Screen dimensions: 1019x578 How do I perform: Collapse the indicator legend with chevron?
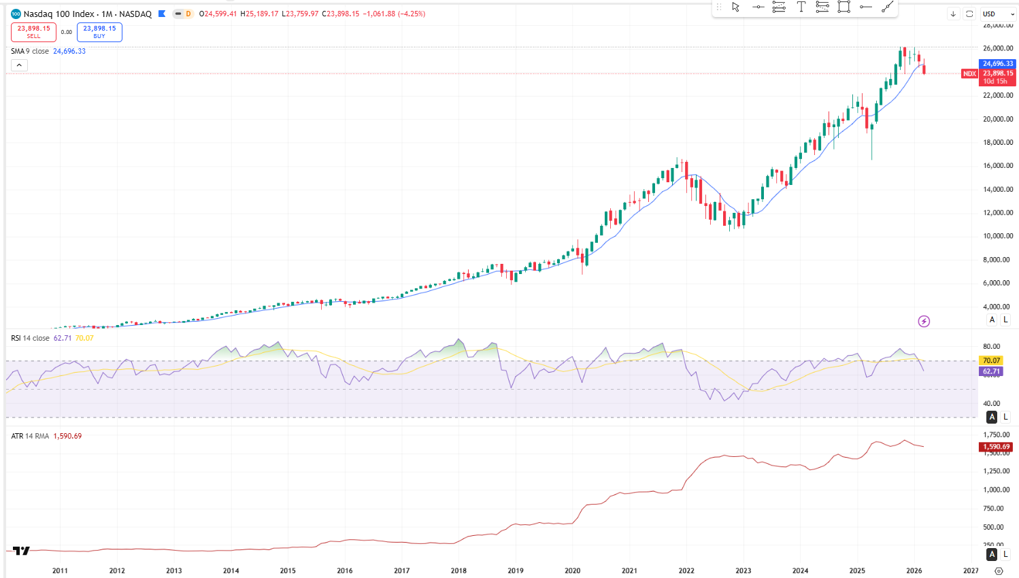19,65
